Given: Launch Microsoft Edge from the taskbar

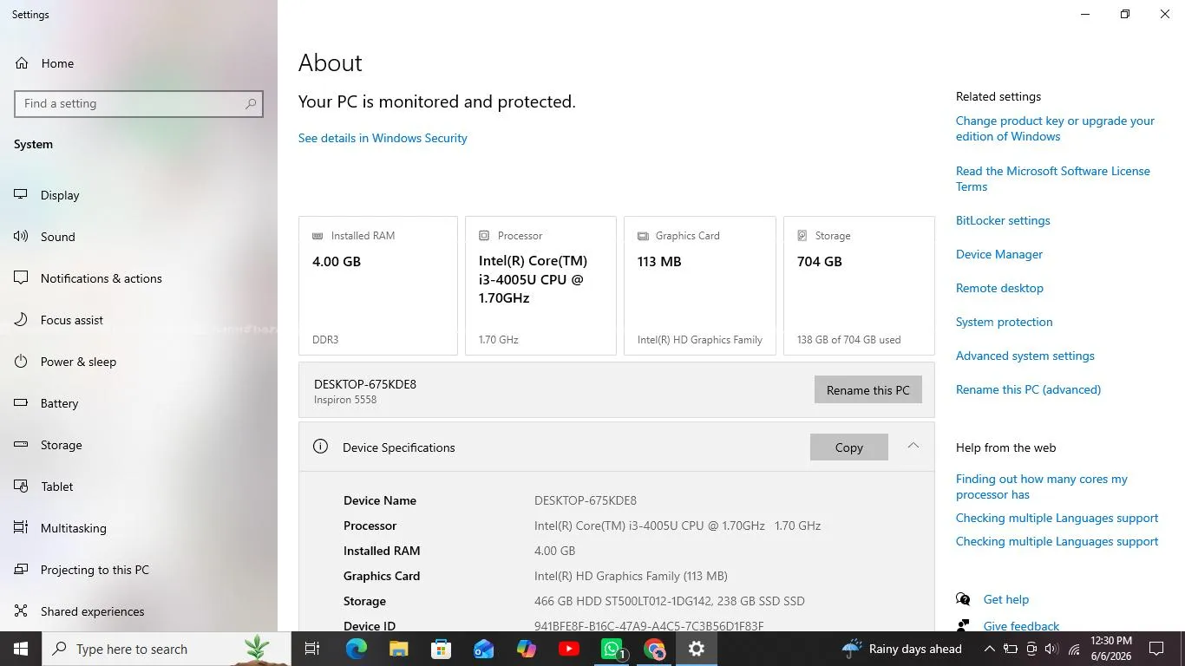Looking at the screenshot, I should [356, 649].
